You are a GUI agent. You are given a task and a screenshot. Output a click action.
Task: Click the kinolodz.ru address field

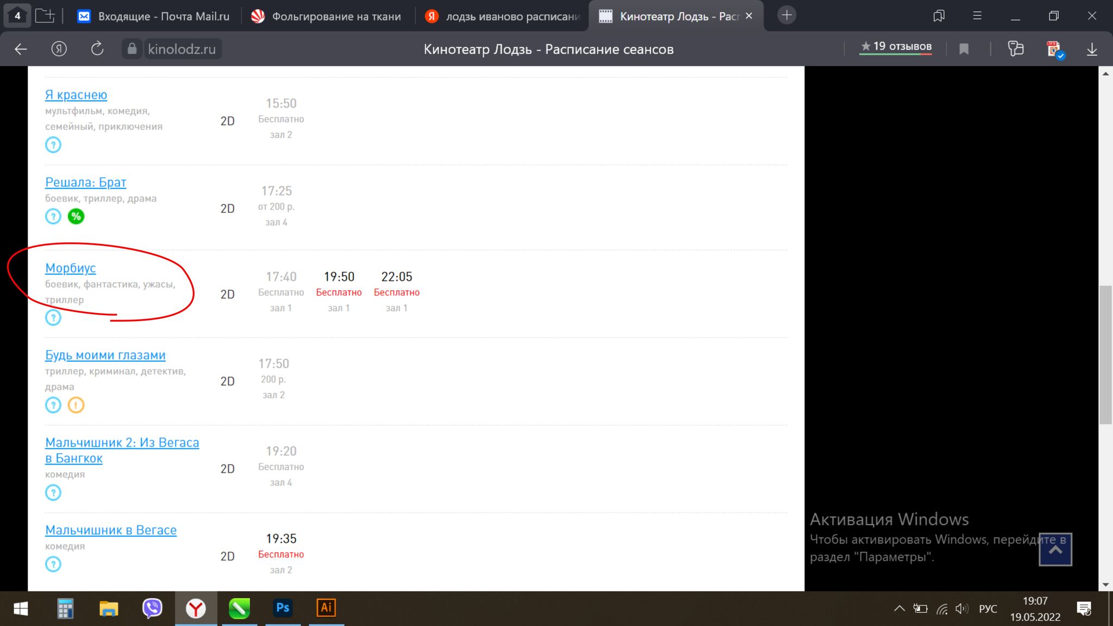coord(182,49)
